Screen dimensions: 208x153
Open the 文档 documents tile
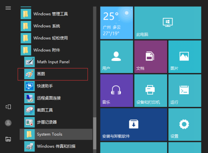pos(150,57)
